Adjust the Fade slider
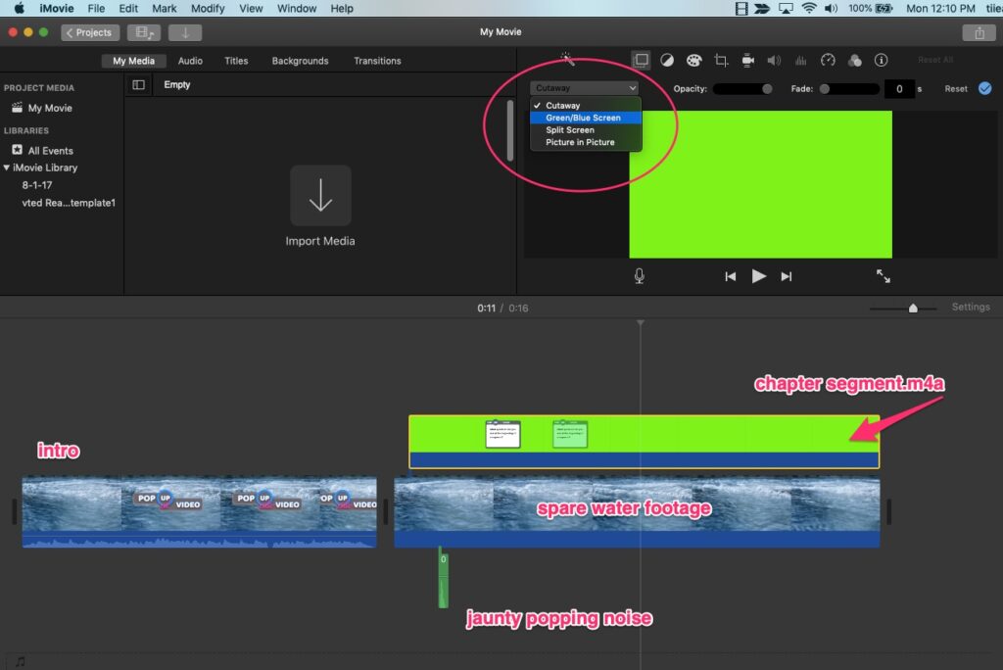Viewport: 1003px width, 670px height. [x=849, y=89]
